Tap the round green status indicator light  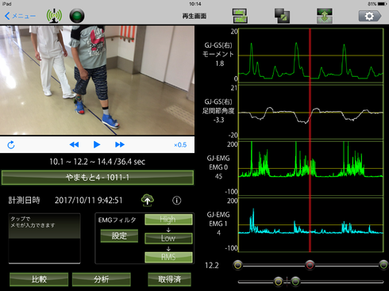(x=77, y=16)
